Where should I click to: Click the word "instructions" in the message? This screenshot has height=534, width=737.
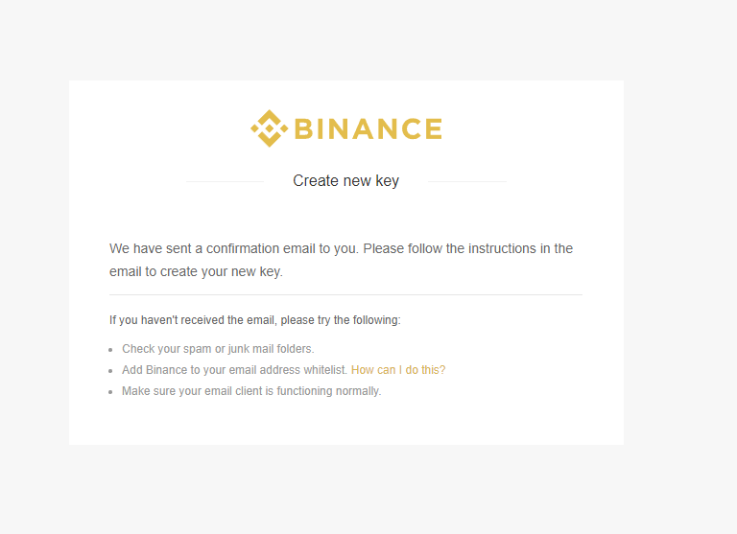502,248
